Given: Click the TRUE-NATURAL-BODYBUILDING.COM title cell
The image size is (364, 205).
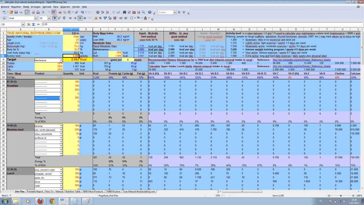Looking at the screenshot, I should (33, 33).
